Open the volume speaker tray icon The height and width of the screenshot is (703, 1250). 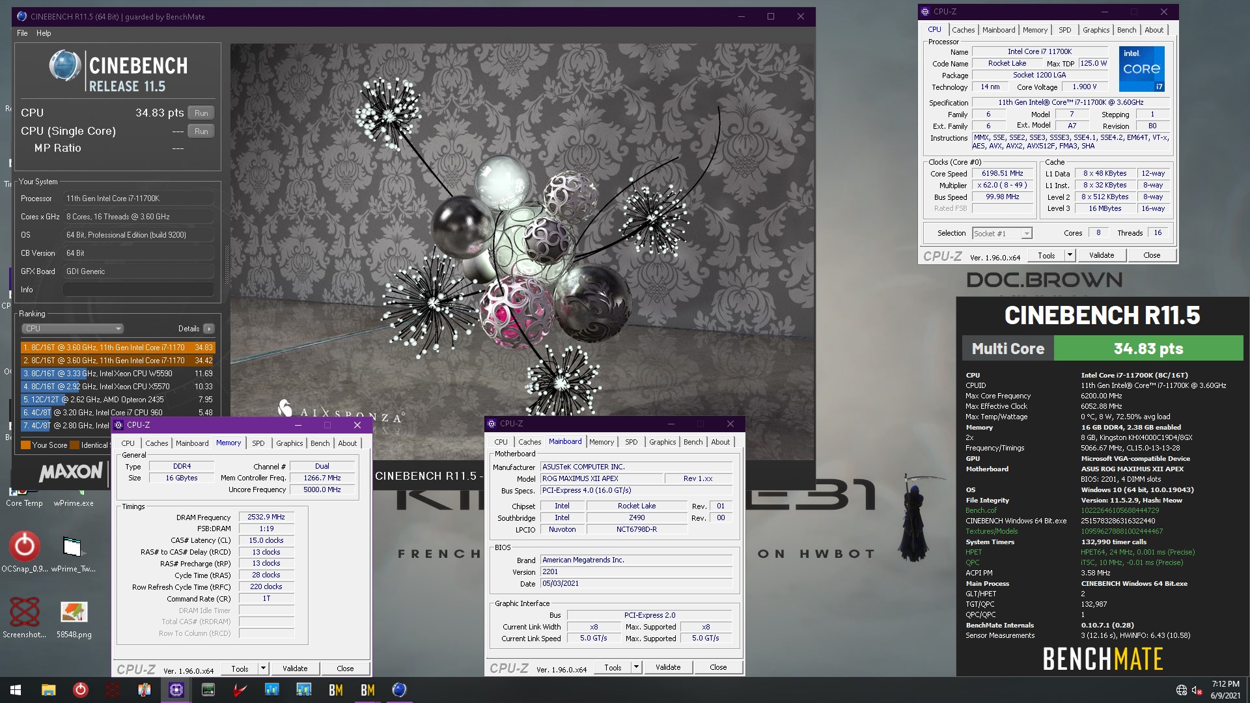pos(1197,690)
